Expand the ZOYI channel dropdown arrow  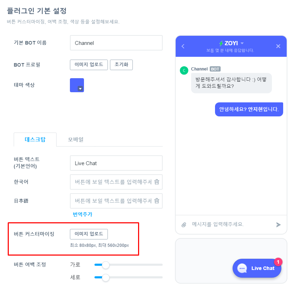pos(242,43)
